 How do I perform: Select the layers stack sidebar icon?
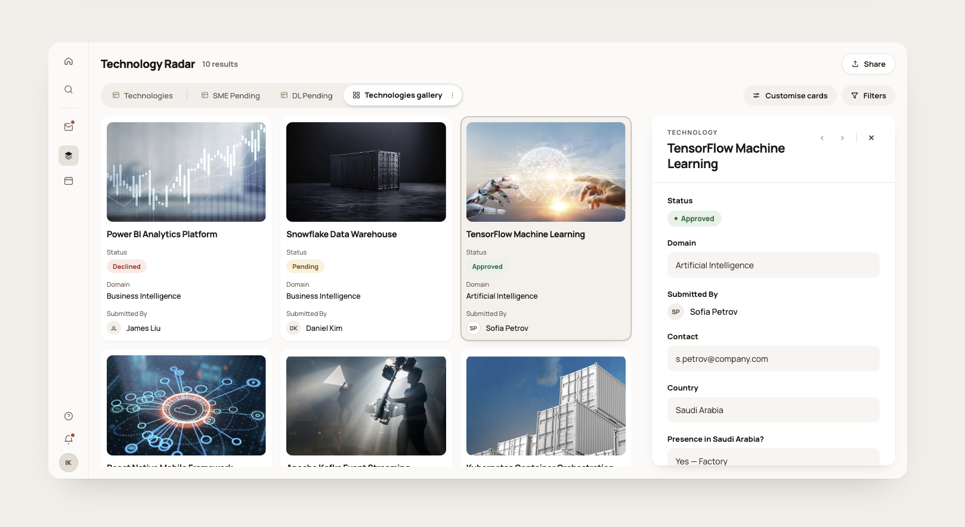(69, 156)
